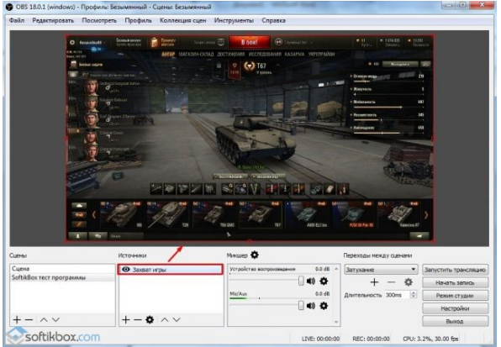
Task: Click Запустить трансляцию button
Action: click(455, 270)
